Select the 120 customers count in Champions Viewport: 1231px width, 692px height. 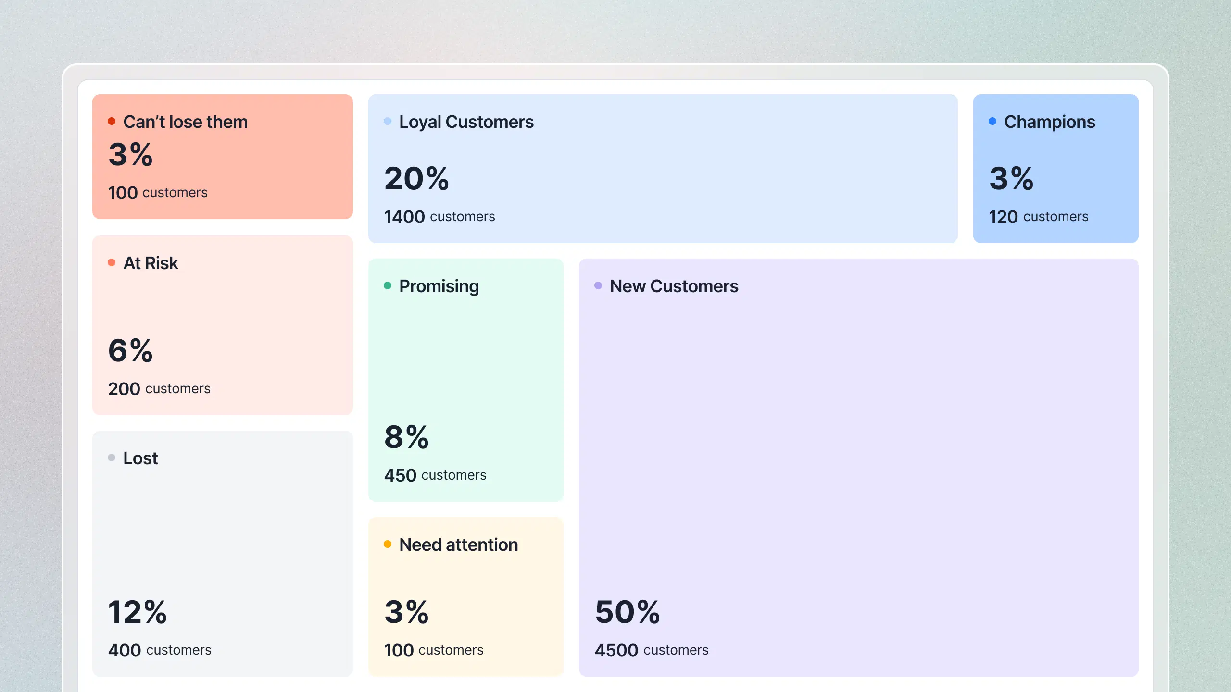[1038, 217]
